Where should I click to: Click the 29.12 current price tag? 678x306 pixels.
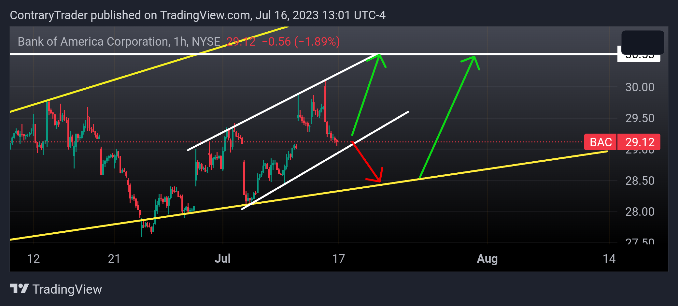(x=639, y=142)
